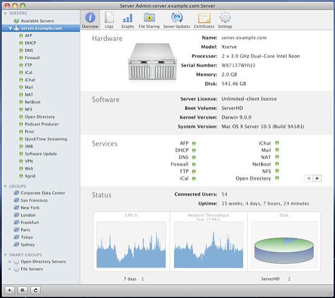Click the Network Throughput graph
This screenshot has height=298, width=335.
[208, 245]
